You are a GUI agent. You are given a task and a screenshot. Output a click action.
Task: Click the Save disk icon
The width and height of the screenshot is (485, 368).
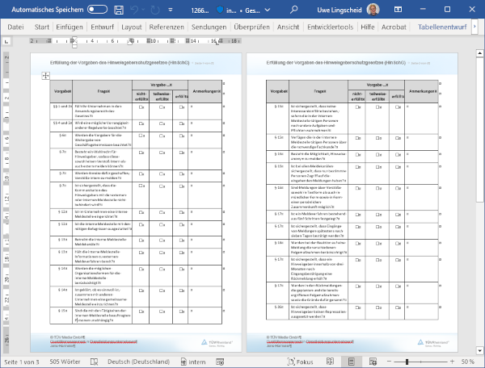tap(120, 9)
